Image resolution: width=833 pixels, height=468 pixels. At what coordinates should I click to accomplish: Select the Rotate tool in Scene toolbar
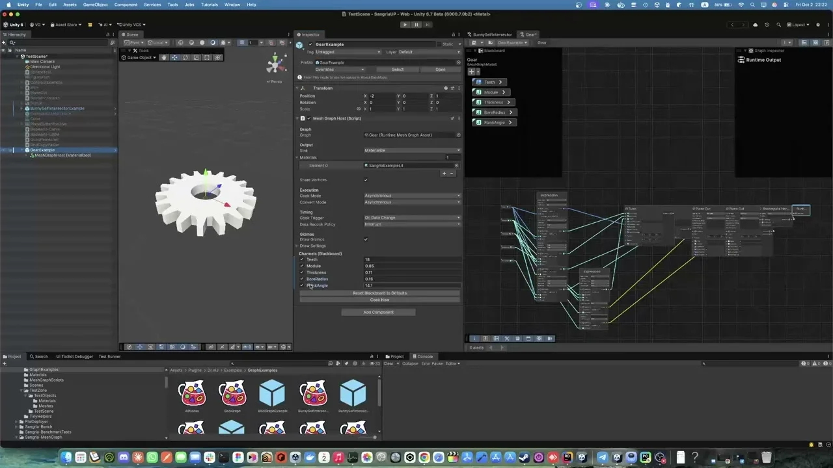click(x=185, y=57)
